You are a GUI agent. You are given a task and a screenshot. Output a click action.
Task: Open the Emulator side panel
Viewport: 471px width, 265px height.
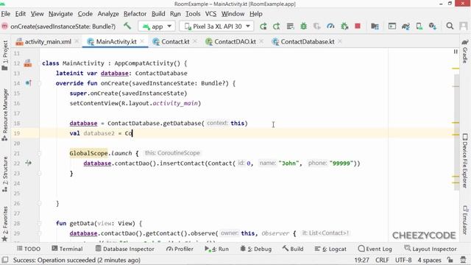point(465,220)
